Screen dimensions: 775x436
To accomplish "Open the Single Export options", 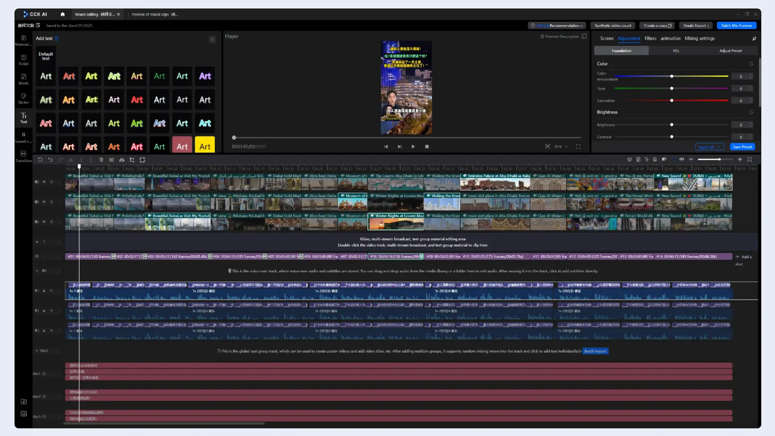I will pos(696,25).
